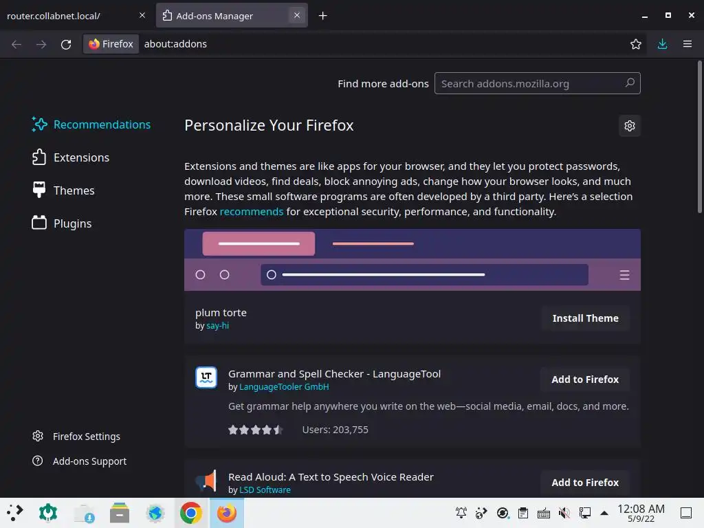The height and width of the screenshot is (528, 704).
Task: Open the say-hi author link
Action: click(218, 326)
